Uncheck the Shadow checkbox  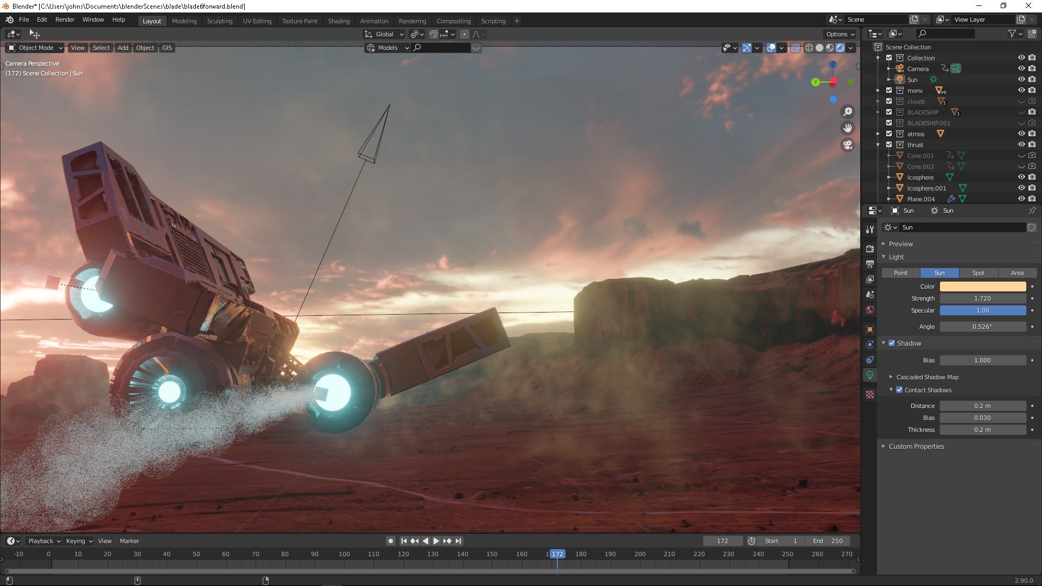point(892,343)
